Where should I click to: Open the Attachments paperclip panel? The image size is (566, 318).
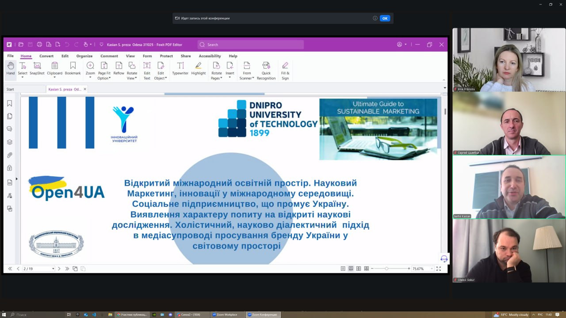coord(10,155)
